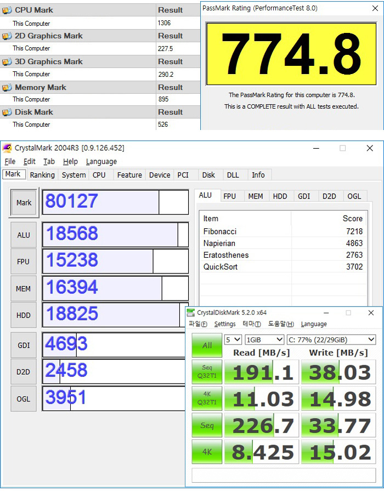This screenshot has width=384, height=491.
Task: Run the full Mark benchmark button
Action: (24, 202)
